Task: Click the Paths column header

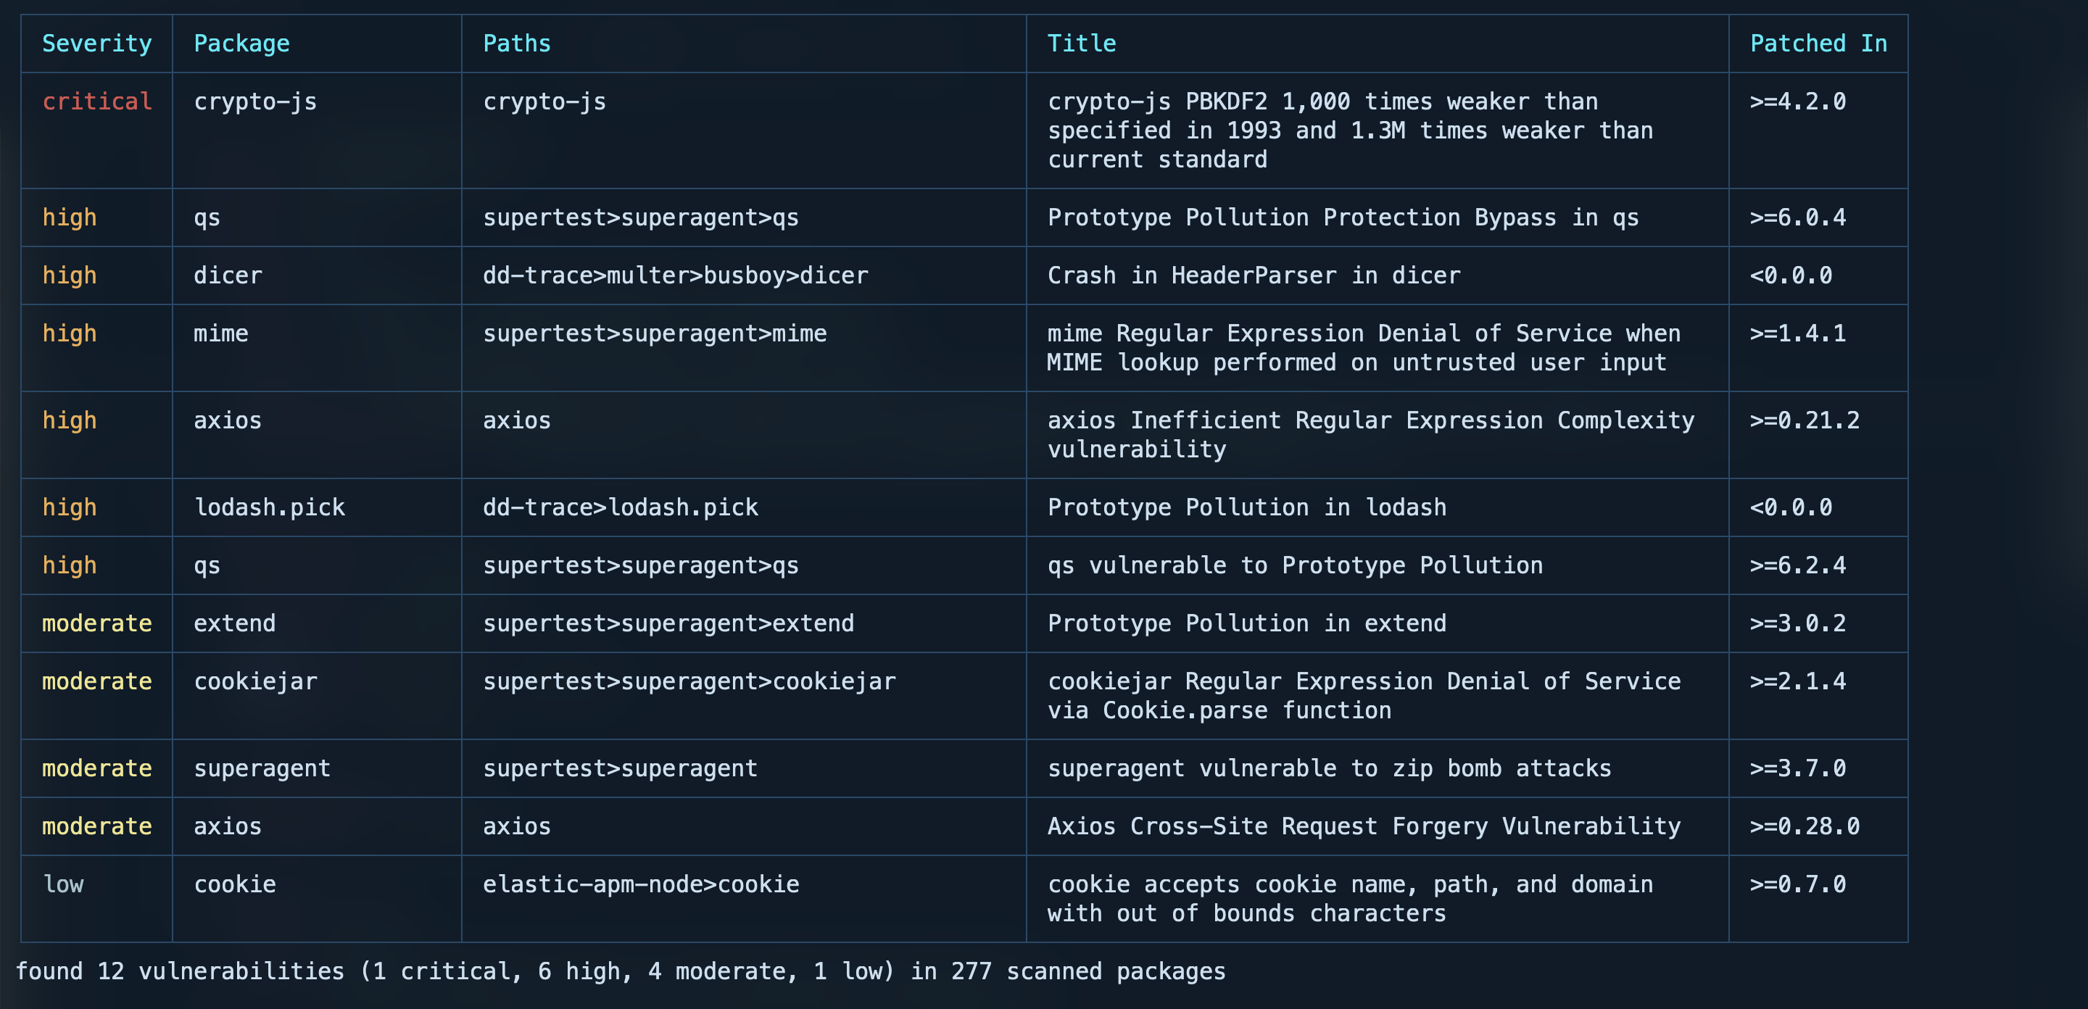Action: coord(516,43)
